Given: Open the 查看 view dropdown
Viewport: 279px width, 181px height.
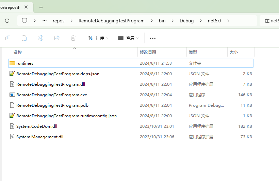Looking at the screenshot, I should tap(128, 38).
